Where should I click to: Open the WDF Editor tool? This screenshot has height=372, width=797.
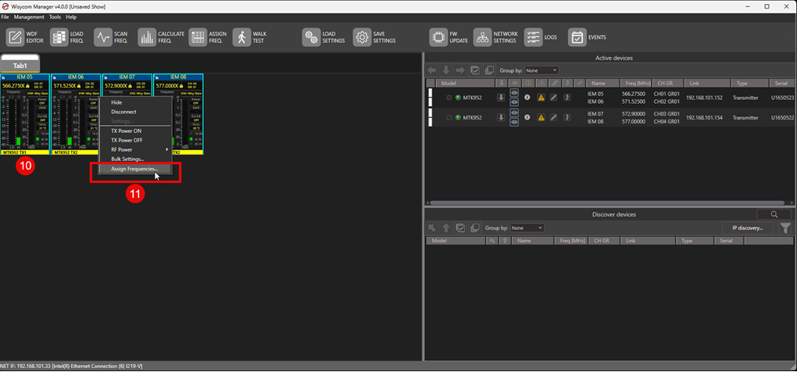point(16,38)
